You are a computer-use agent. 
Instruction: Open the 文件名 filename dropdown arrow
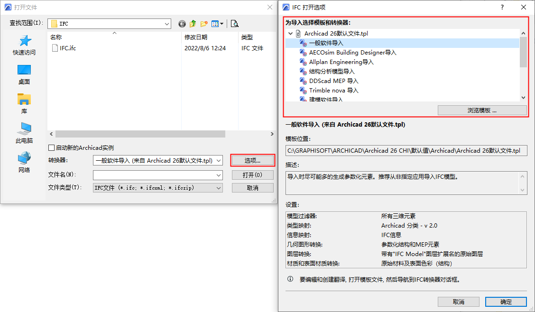coord(219,175)
